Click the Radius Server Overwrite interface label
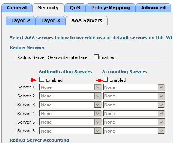The image size is (173, 143). click(52, 57)
